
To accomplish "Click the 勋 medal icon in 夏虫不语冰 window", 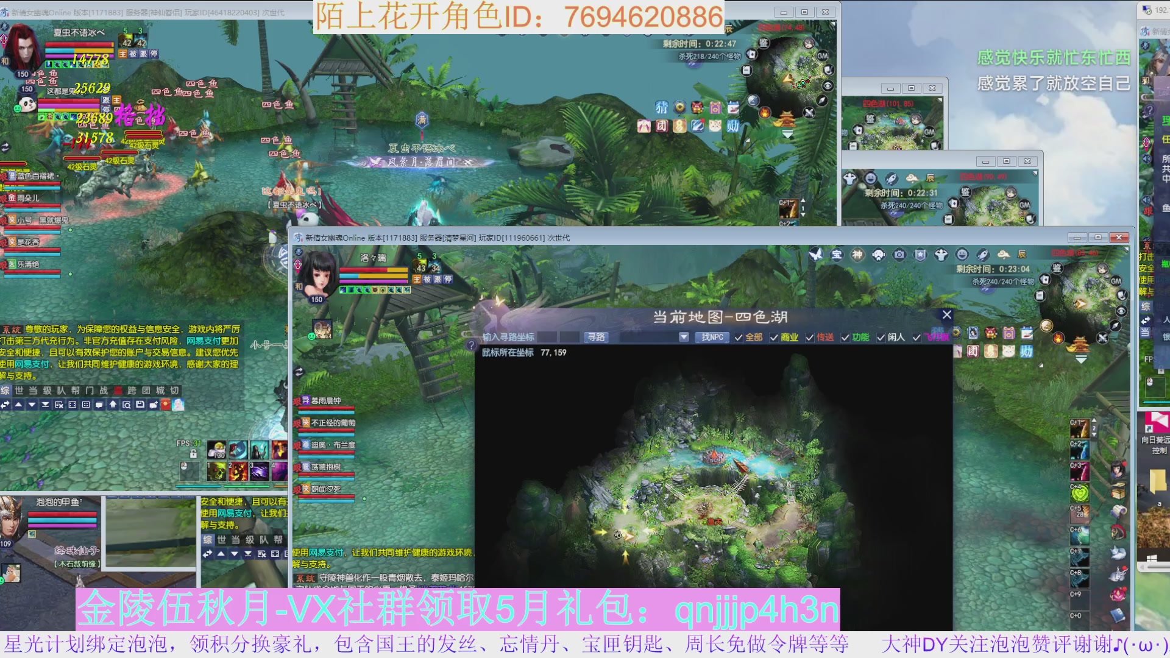I will pyautogui.click(x=733, y=126).
